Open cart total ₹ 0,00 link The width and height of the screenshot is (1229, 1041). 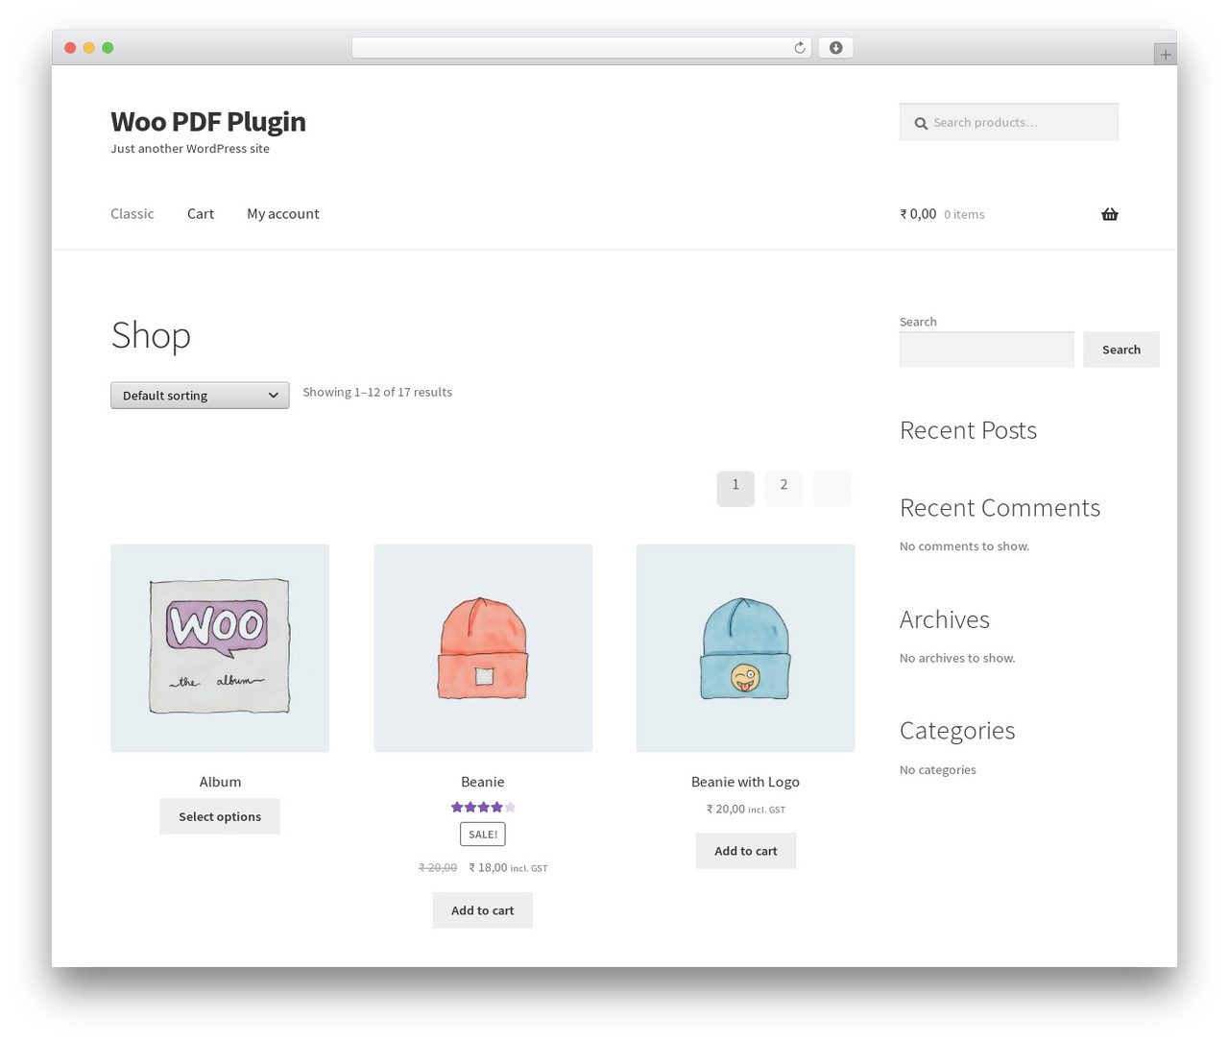(x=918, y=214)
